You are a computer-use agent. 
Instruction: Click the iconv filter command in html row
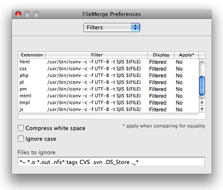click(94, 62)
